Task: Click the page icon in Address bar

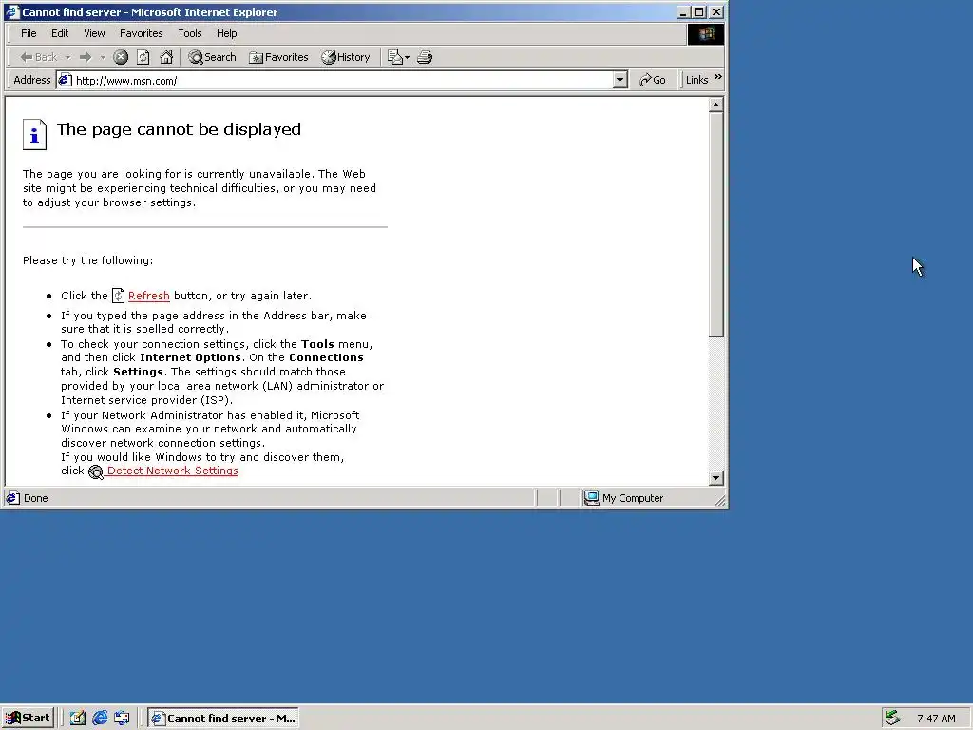Action: tap(66, 80)
